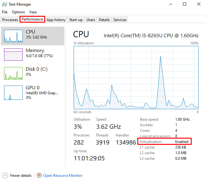Go to the App history tab
The height and width of the screenshot is (183, 206).
(x=56, y=20)
